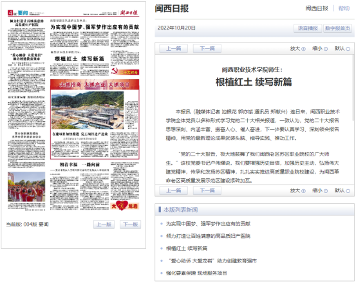Click the top 缩小 zoom-out icon
This screenshot has width=356, height=283.
[326, 49]
